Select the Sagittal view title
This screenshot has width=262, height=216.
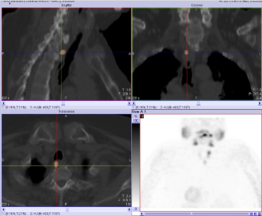(x=66, y=5)
